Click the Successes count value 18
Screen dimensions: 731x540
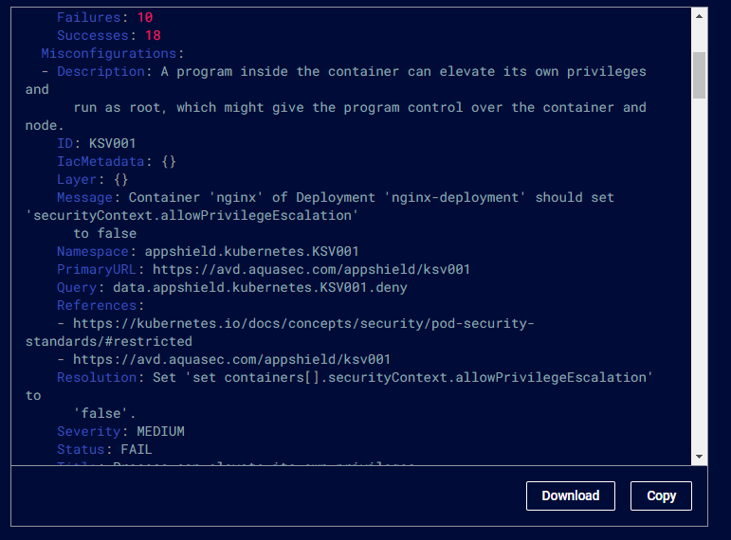point(153,36)
